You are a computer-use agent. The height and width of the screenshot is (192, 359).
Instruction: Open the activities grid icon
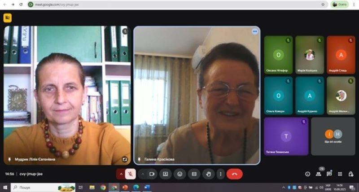340,174
